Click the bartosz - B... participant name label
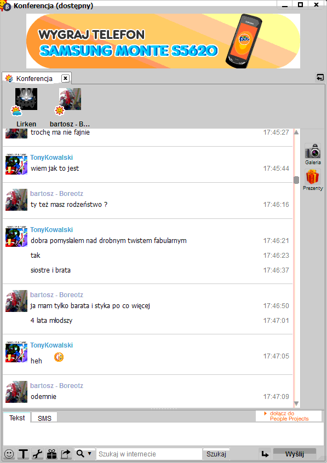Screen dimensions: 327x463 pyautogui.click(x=70, y=124)
